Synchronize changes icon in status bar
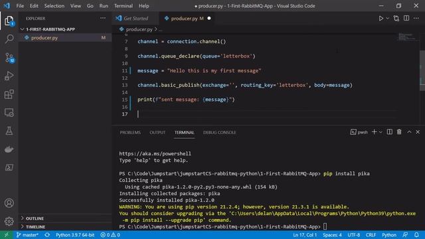 click(x=47, y=235)
